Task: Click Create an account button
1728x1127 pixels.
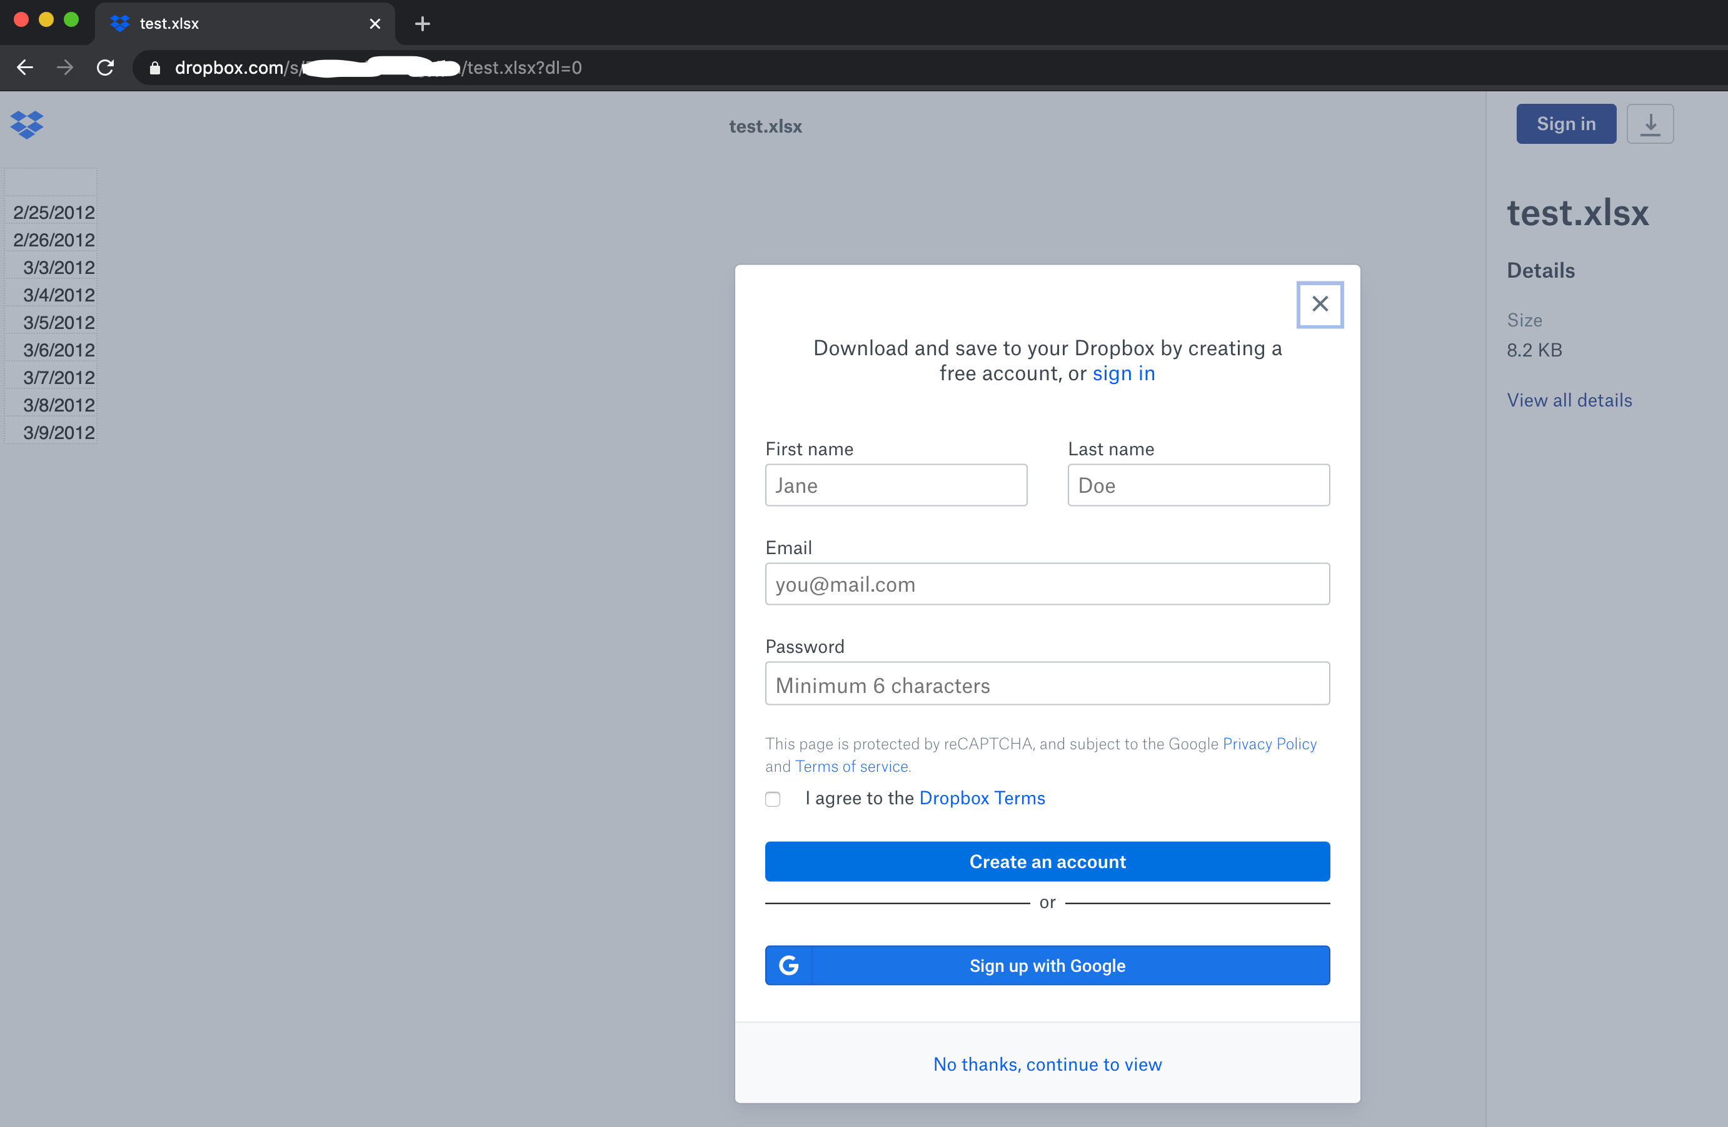Action: coord(1047,861)
